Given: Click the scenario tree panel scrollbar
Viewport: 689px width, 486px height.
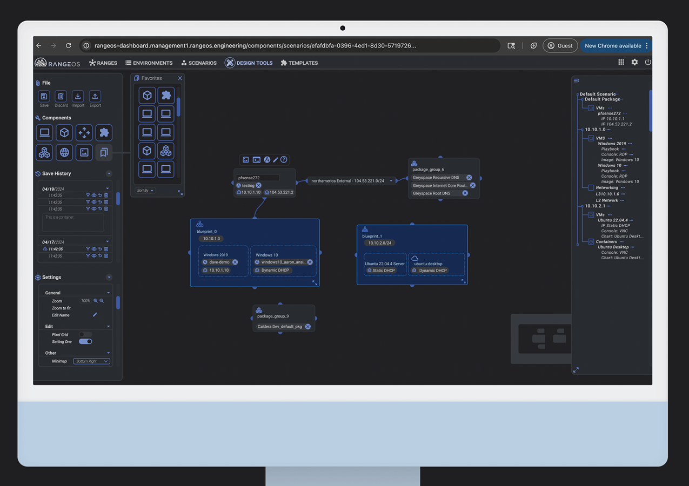Looking at the screenshot, I should click(651, 111).
